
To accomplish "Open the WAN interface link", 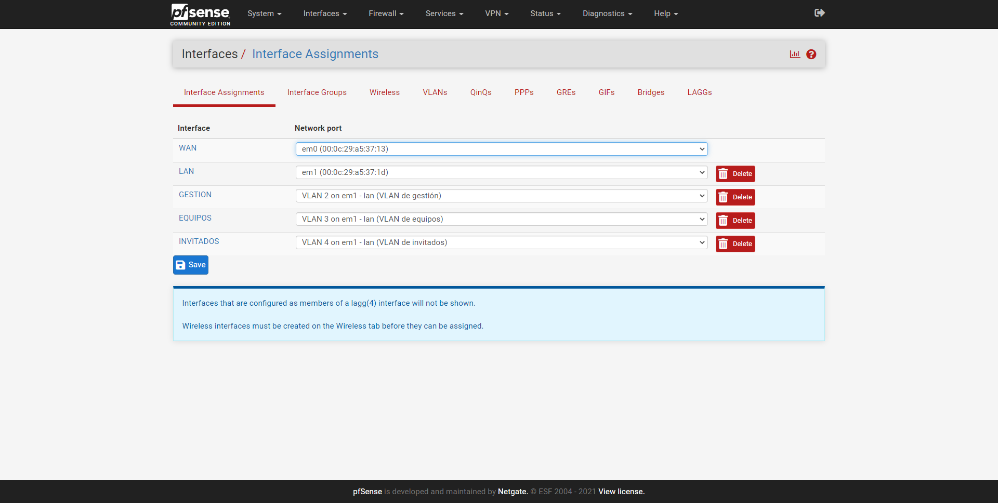I will pos(188,148).
